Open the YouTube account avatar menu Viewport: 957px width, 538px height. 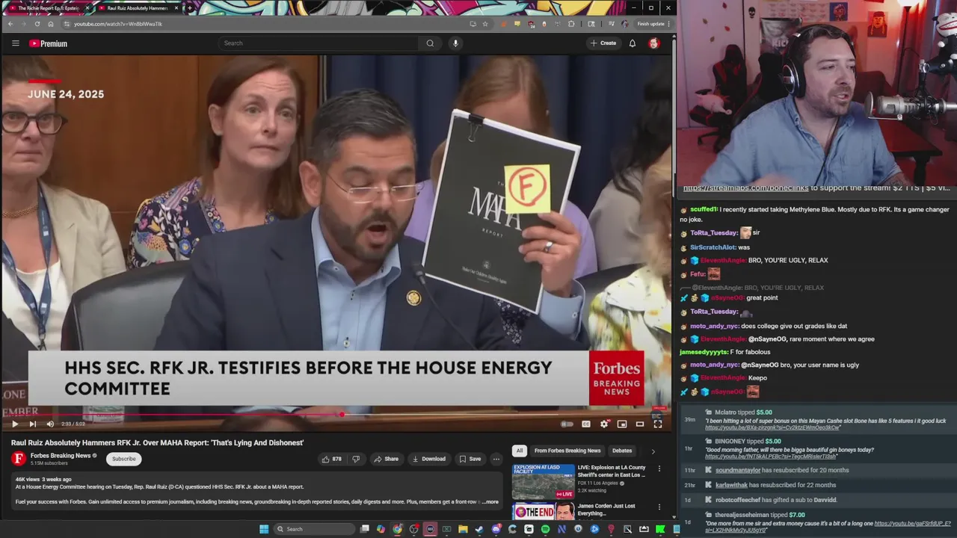(x=654, y=43)
